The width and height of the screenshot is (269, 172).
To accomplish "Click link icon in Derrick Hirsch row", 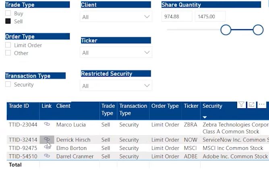I will (x=47, y=140).
